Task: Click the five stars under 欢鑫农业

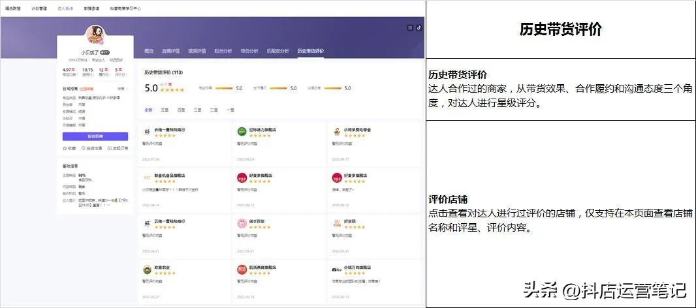Action: (x=165, y=273)
